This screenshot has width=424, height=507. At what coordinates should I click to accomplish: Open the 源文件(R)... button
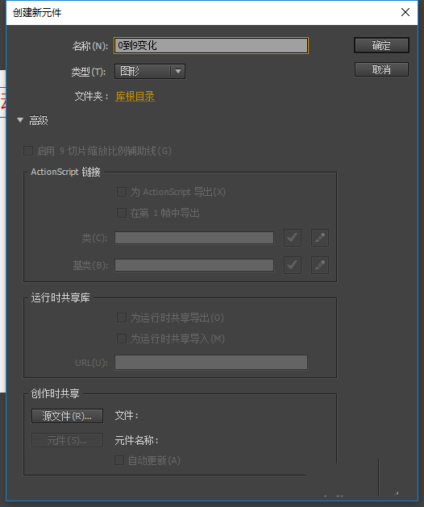pos(67,416)
